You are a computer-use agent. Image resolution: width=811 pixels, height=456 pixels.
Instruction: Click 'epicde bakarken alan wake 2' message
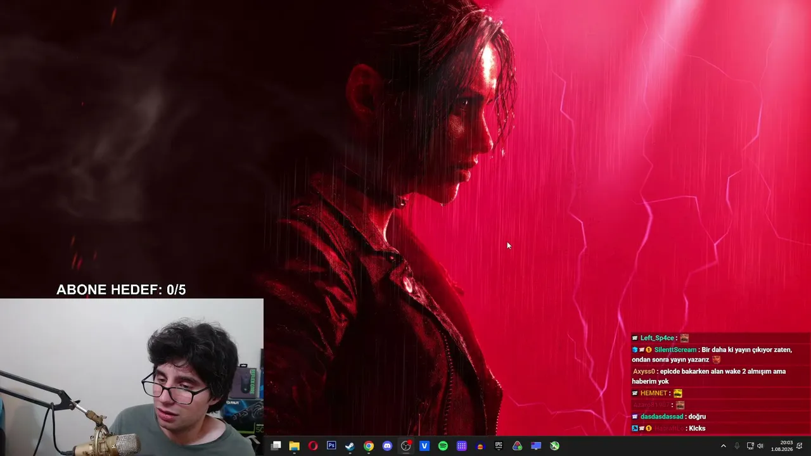coord(709,376)
